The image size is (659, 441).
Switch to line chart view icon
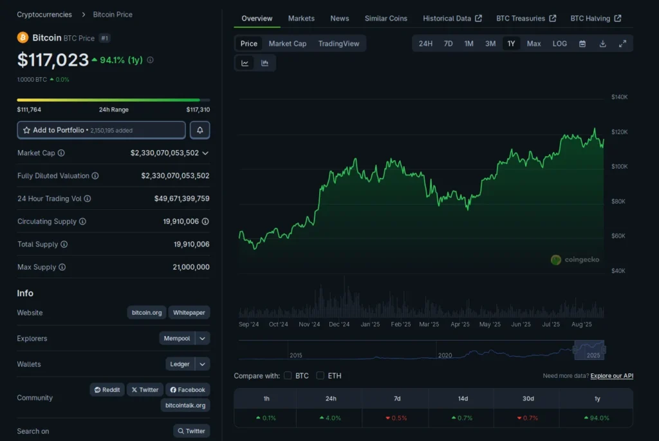click(x=245, y=63)
